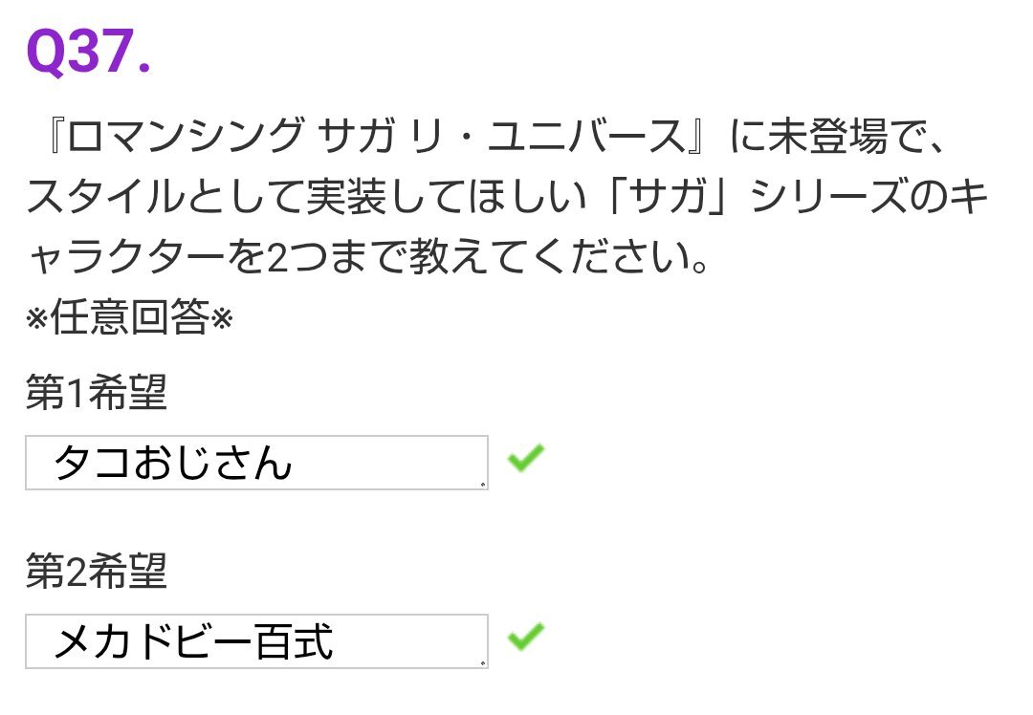Click the word ユニバース in the title

click(x=586, y=137)
